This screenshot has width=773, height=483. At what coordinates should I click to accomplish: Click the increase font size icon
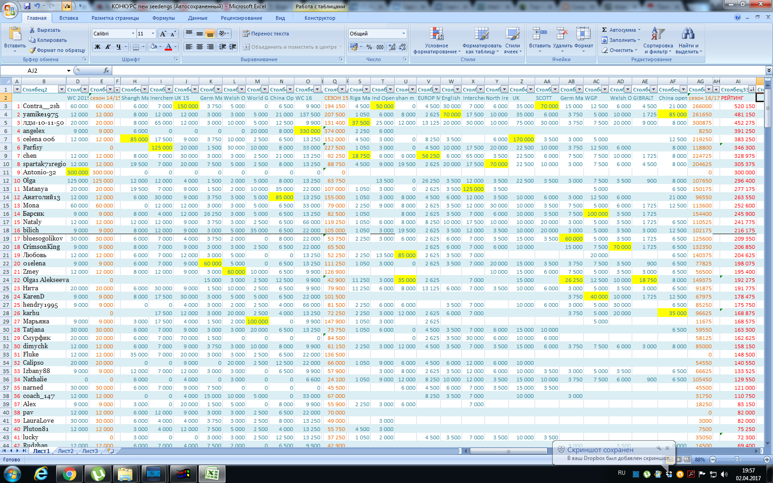pyautogui.click(x=163, y=34)
